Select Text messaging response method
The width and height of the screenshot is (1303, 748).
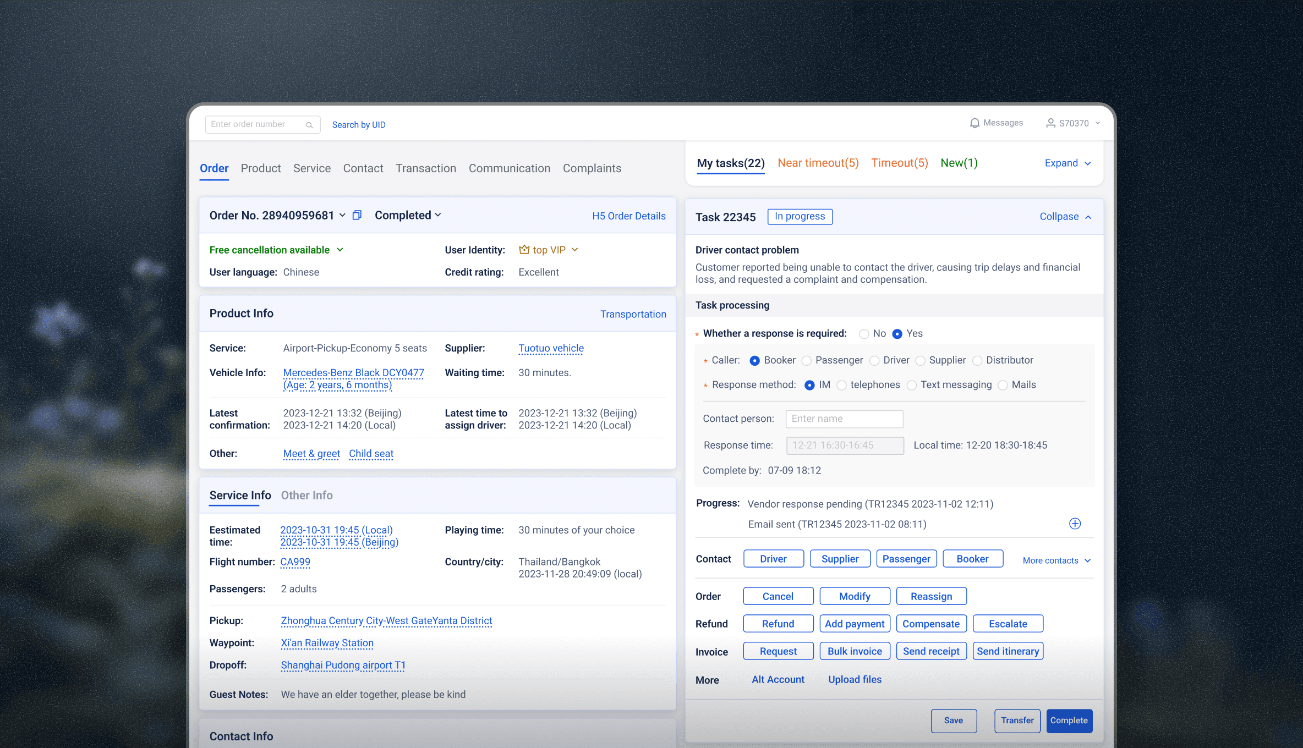point(912,386)
